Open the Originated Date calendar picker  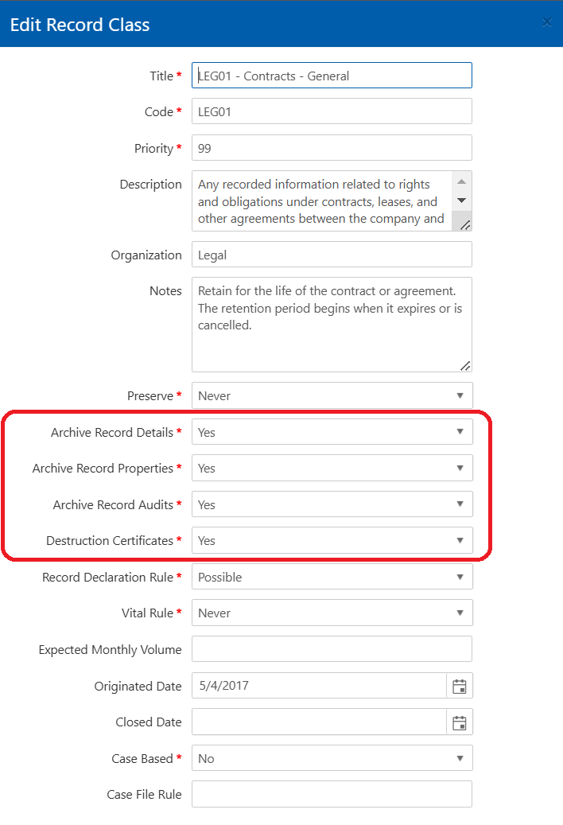459,686
